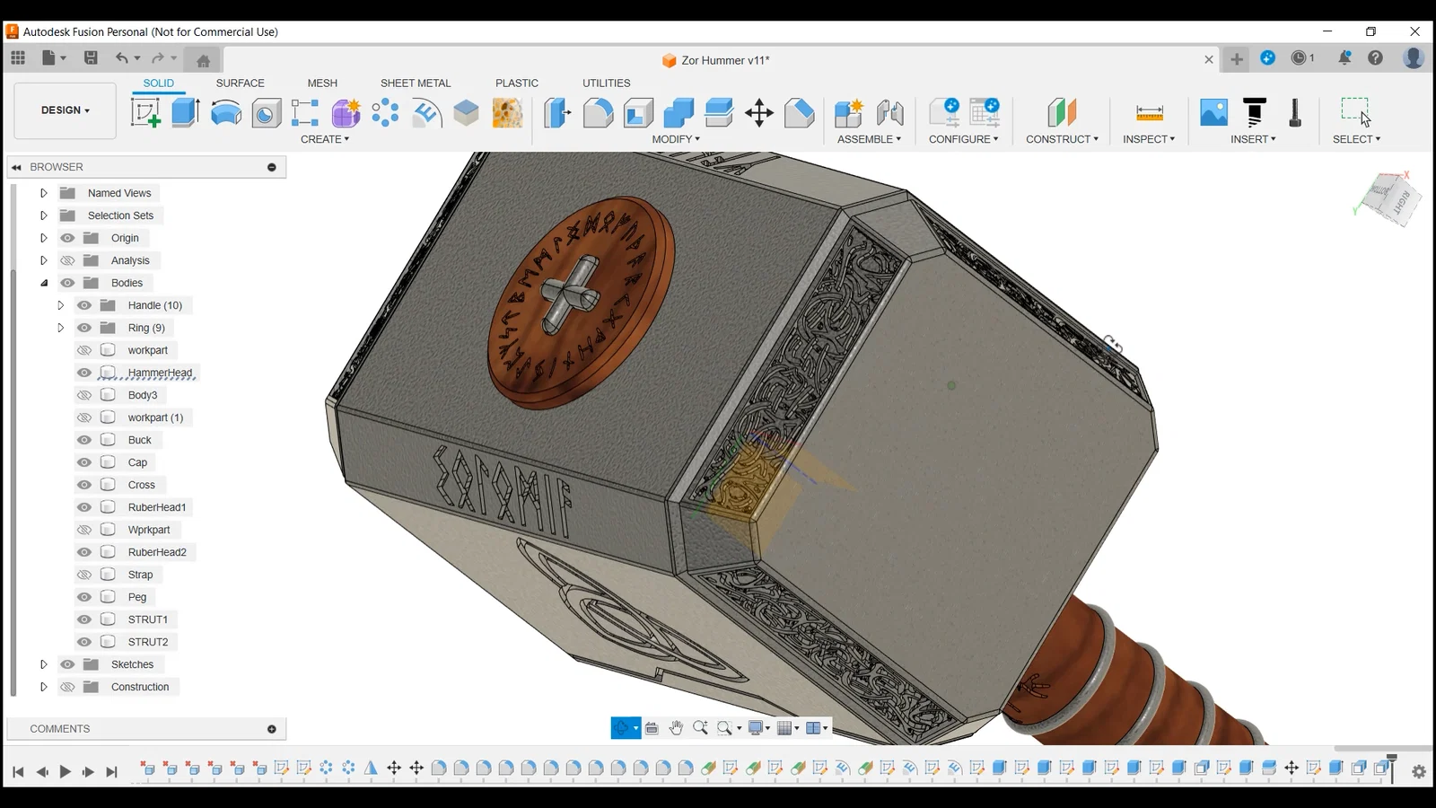Open the Help question mark menu
Viewport: 1436px width, 808px height.
pyautogui.click(x=1375, y=58)
